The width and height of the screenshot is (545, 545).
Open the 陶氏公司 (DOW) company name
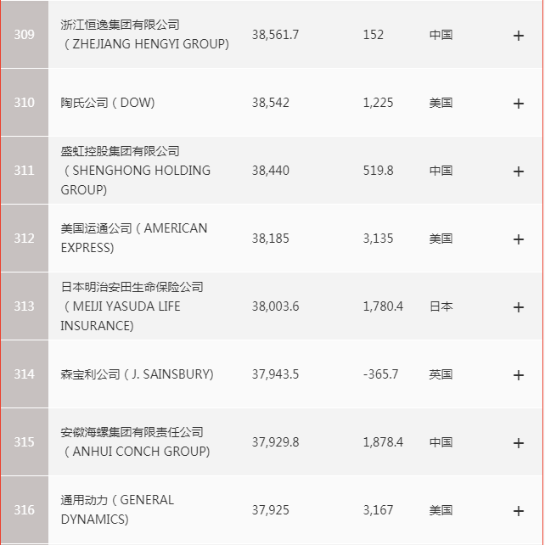(x=108, y=103)
